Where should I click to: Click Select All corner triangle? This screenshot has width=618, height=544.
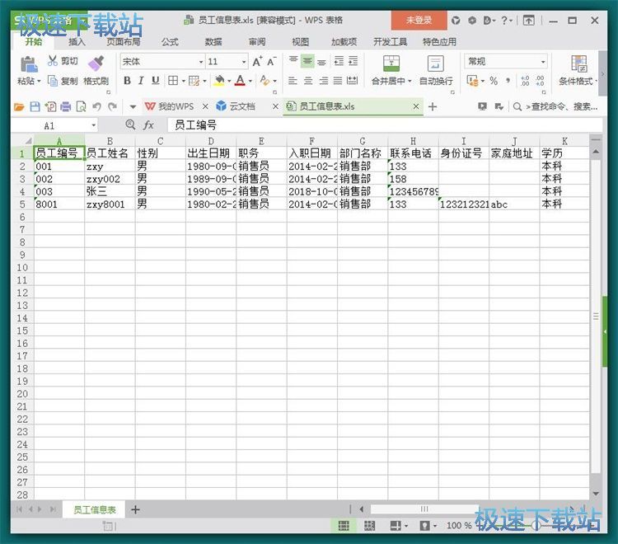pyautogui.click(x=28, y=141)
